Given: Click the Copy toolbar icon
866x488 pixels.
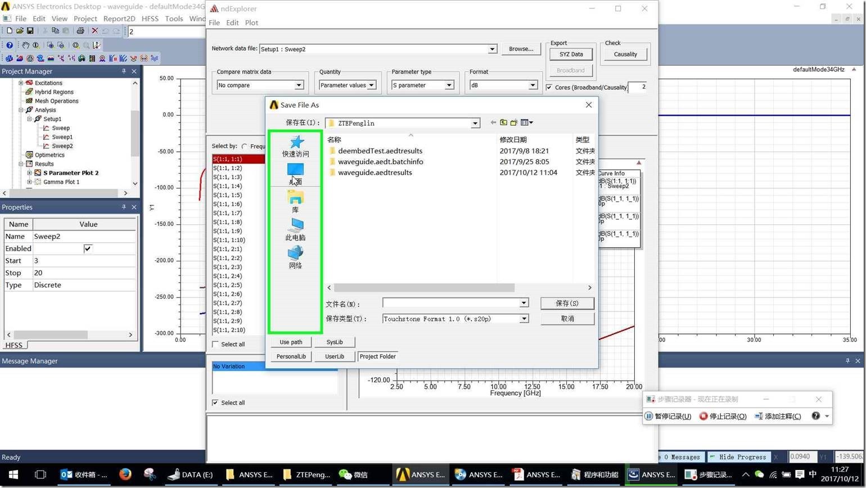Looking at the screenshot, I should 55,31.
